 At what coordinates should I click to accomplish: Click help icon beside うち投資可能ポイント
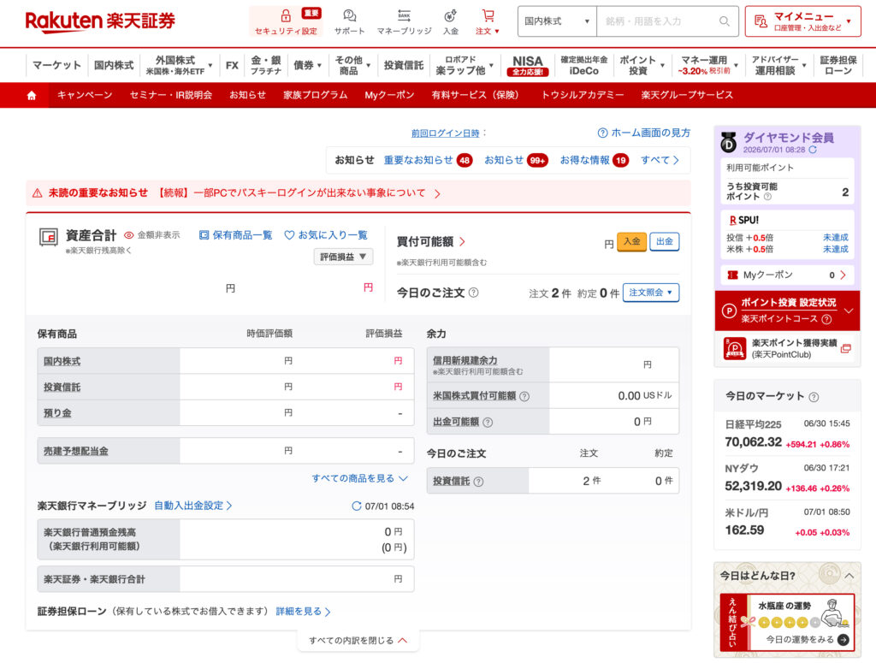[x=767, y=197]
